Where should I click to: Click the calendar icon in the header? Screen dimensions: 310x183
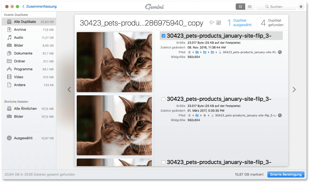click(x=219, y=23)
